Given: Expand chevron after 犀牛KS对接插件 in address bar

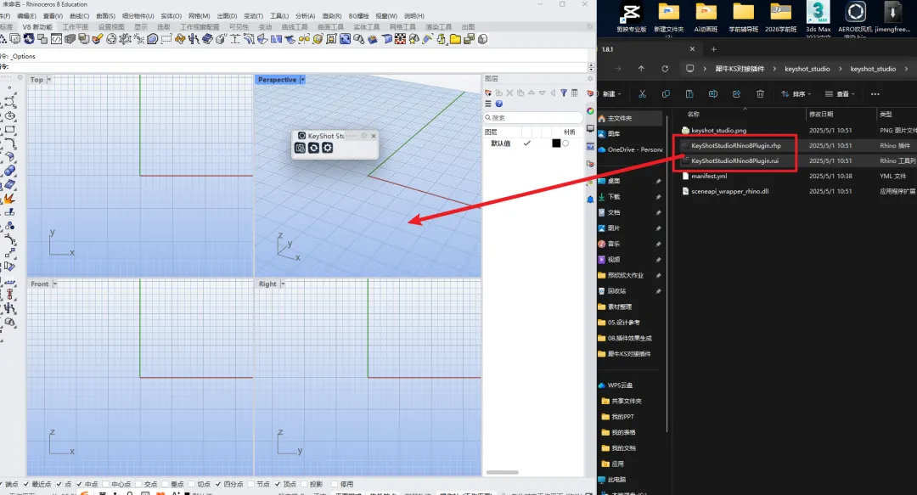Looking at the screenshot, I should click(775, 69).
